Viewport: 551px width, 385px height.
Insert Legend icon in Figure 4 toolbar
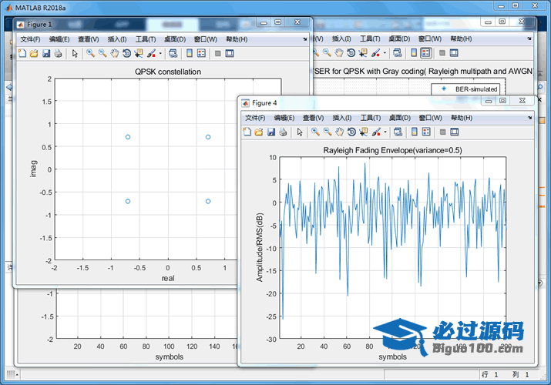(426, 132)
